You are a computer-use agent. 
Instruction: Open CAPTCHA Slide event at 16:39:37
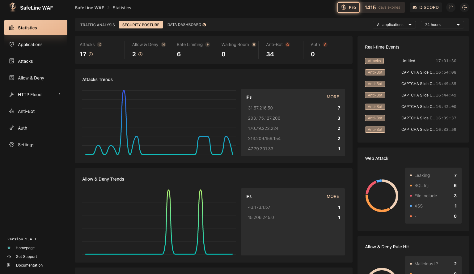pyautogui.click(x=418, y=118)
